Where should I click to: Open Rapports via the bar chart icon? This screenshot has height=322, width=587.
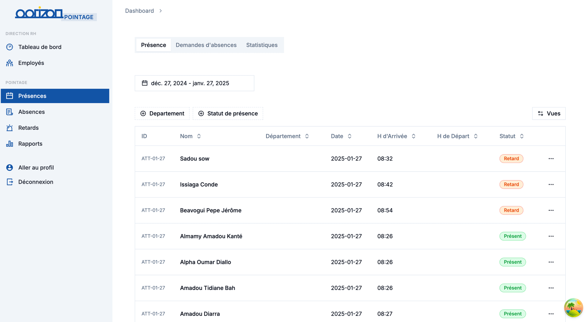(9, 143)
